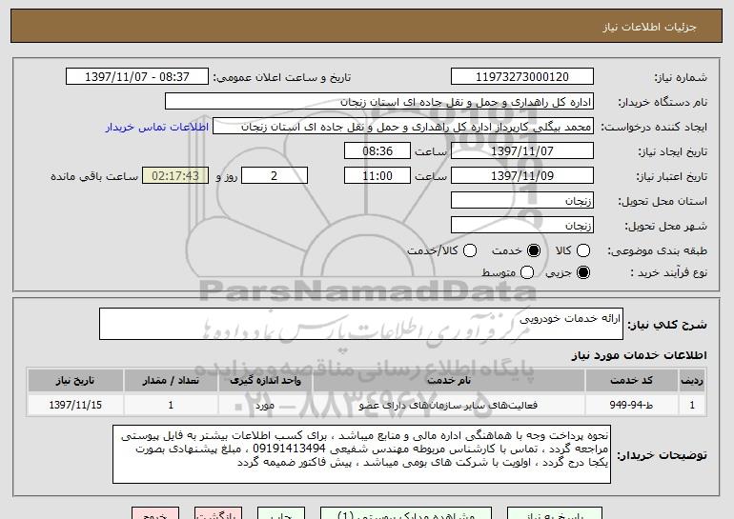
Task: Click the واحد اندازه گیری column header
Action: (x=265, y=381)
